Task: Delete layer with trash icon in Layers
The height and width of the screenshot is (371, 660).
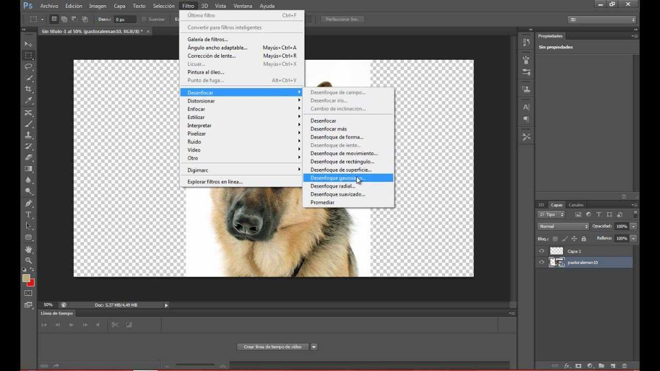Action: point(624,366)
